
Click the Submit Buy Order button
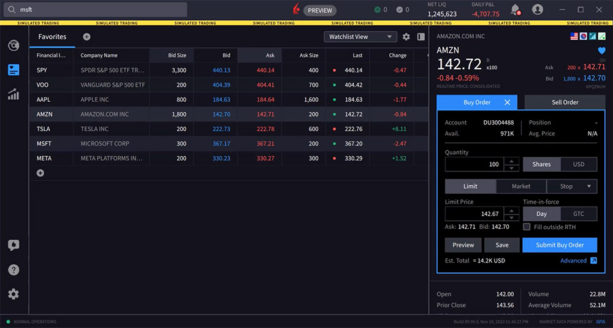click(x=559, y=245)
